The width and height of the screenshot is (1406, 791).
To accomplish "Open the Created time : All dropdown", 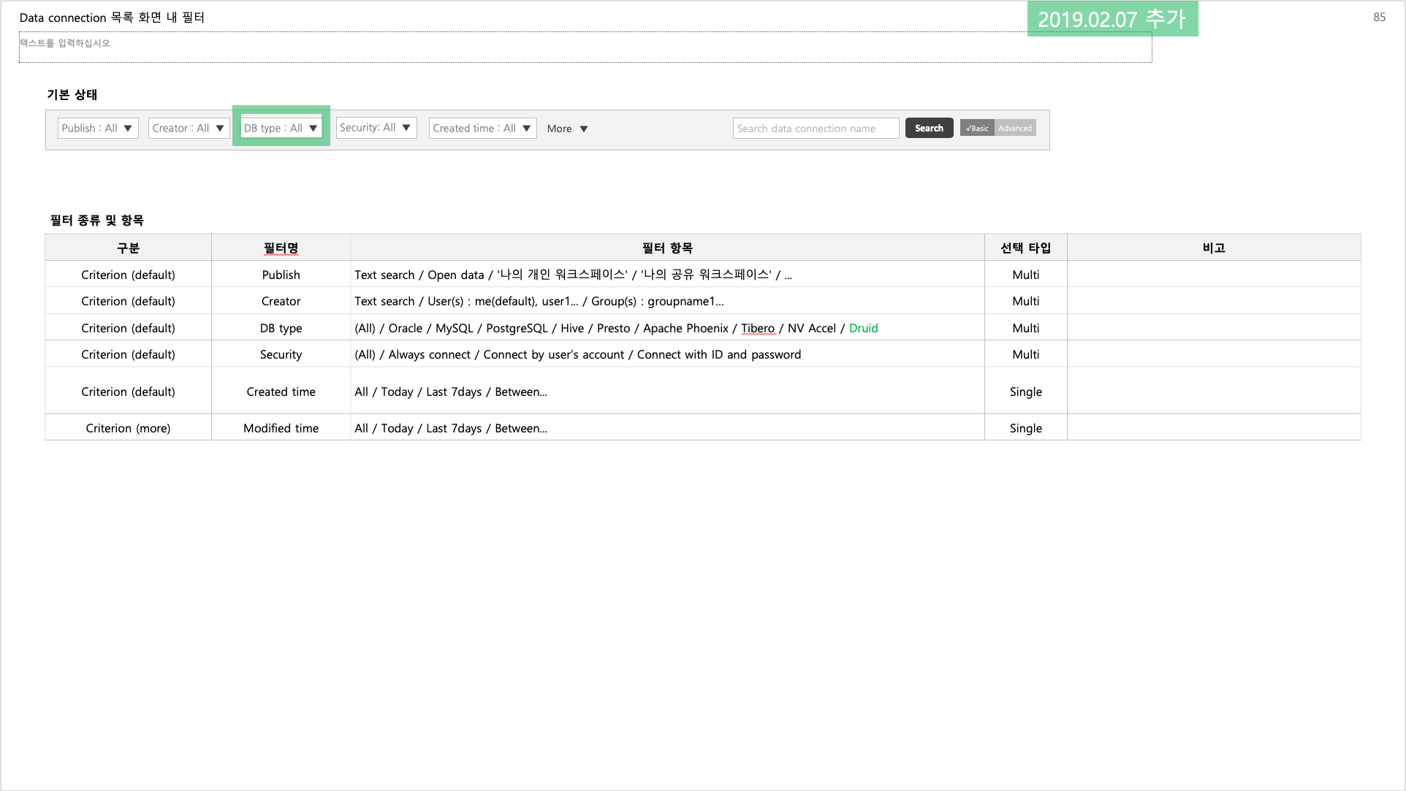I will click(482, 128).
